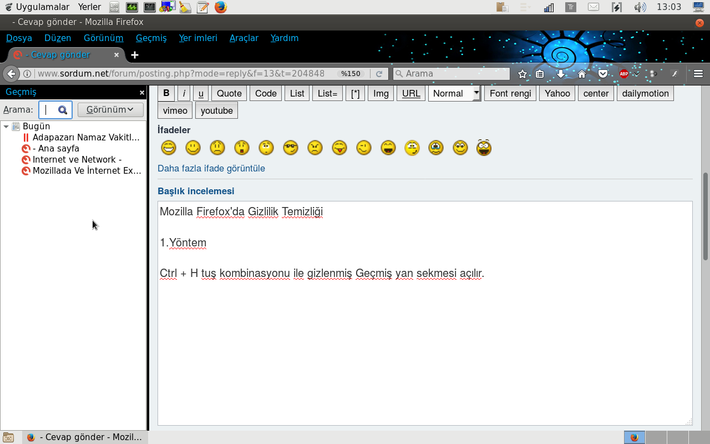Toggle bold B formatting button

[166, 93]
